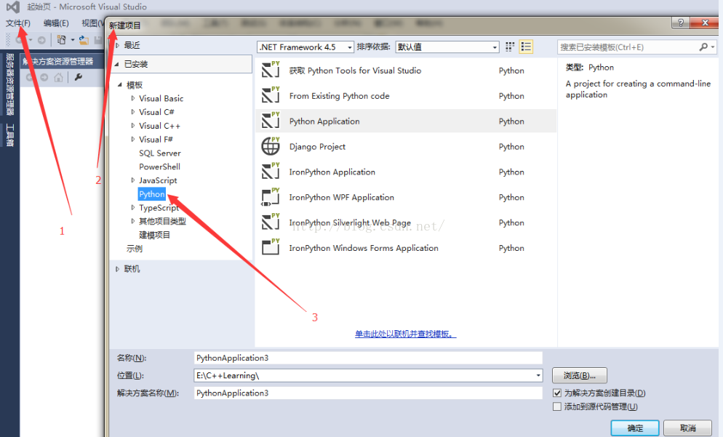723x437 pixels.
Task: Click the Solution Explorer back arrow icon
Action: pos(30,78)
